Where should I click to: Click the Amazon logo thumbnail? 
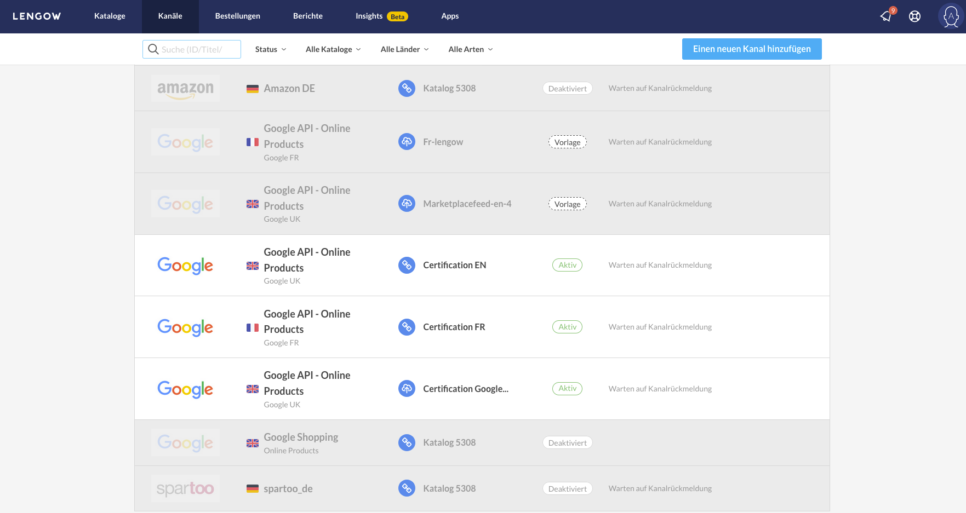coord(185,88)
